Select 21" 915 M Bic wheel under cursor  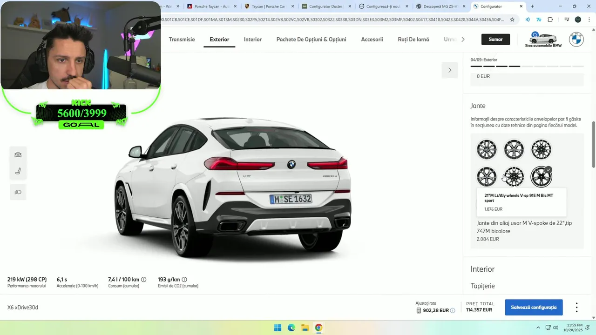coord(514,177)
